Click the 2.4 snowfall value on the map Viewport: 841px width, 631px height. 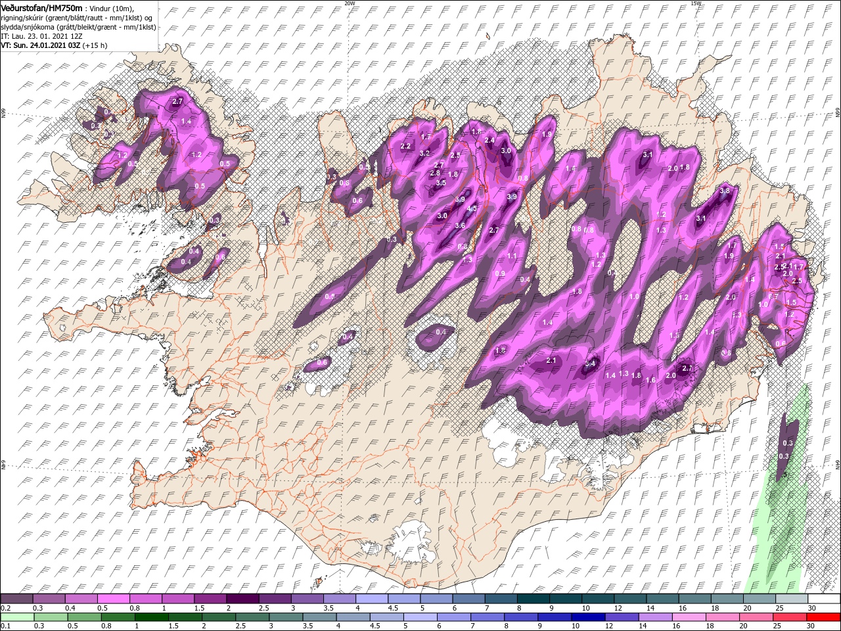click(x=489, y=141)
